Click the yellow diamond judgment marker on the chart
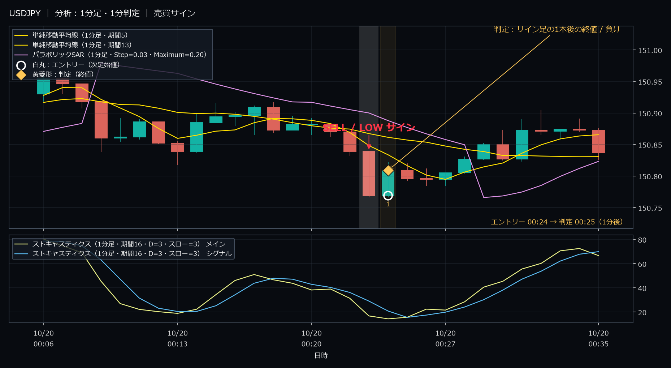The height and width of the screenshot is (368, 671). click(388, 170)
